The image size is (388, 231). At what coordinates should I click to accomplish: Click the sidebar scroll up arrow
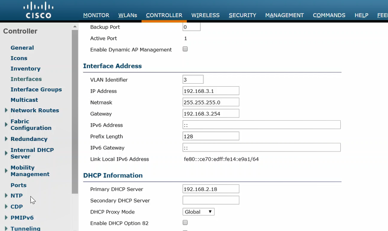point(75,26)
